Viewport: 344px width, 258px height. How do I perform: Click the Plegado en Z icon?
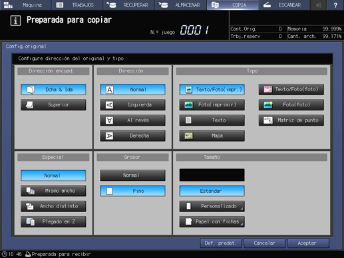click(31, 221)
